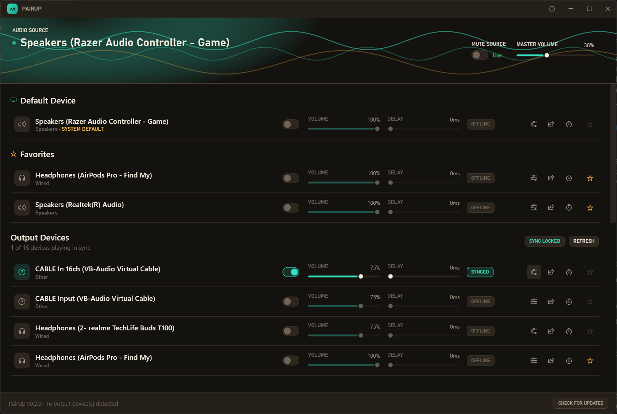
Task: Click the PairUp app logo in title bar
Action: point(12,9)
